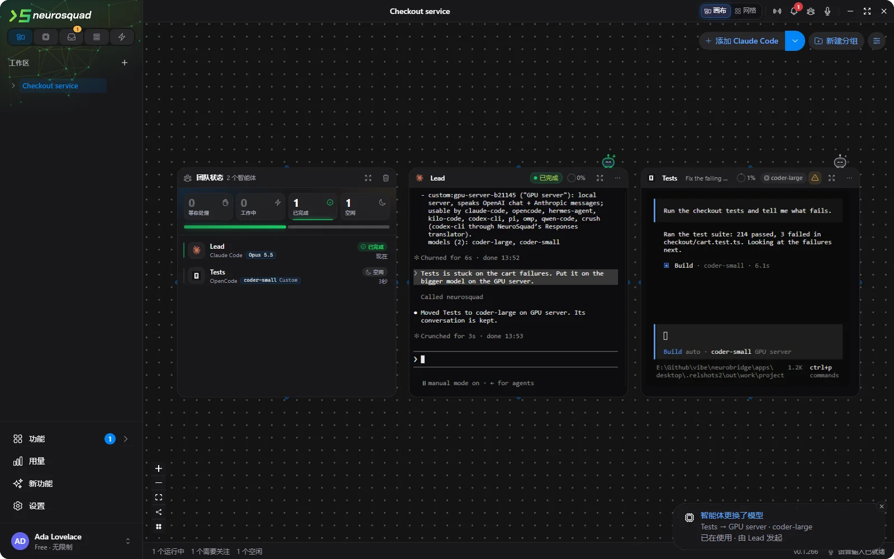Toggle the broadcast signal icon
This screenshot has width=894, height=559.
777,11
